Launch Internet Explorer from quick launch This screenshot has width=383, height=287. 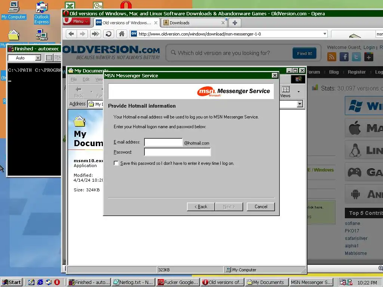40,283
